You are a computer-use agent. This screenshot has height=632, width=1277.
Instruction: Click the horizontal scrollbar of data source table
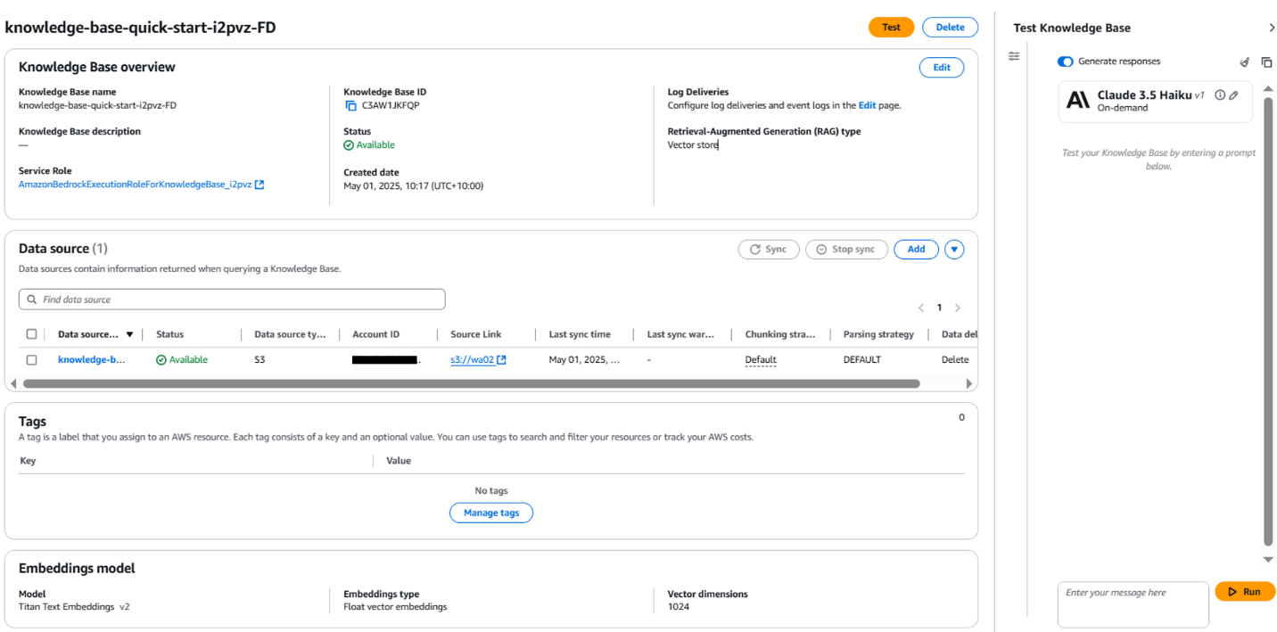click(471, 384)
